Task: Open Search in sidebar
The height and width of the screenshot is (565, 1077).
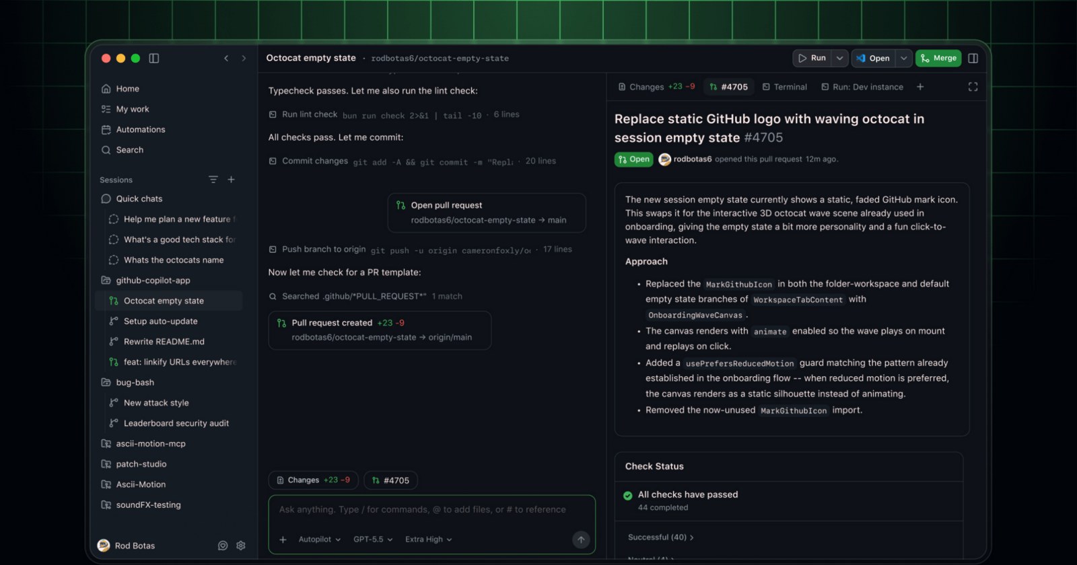Action: [x=123, y=150]
